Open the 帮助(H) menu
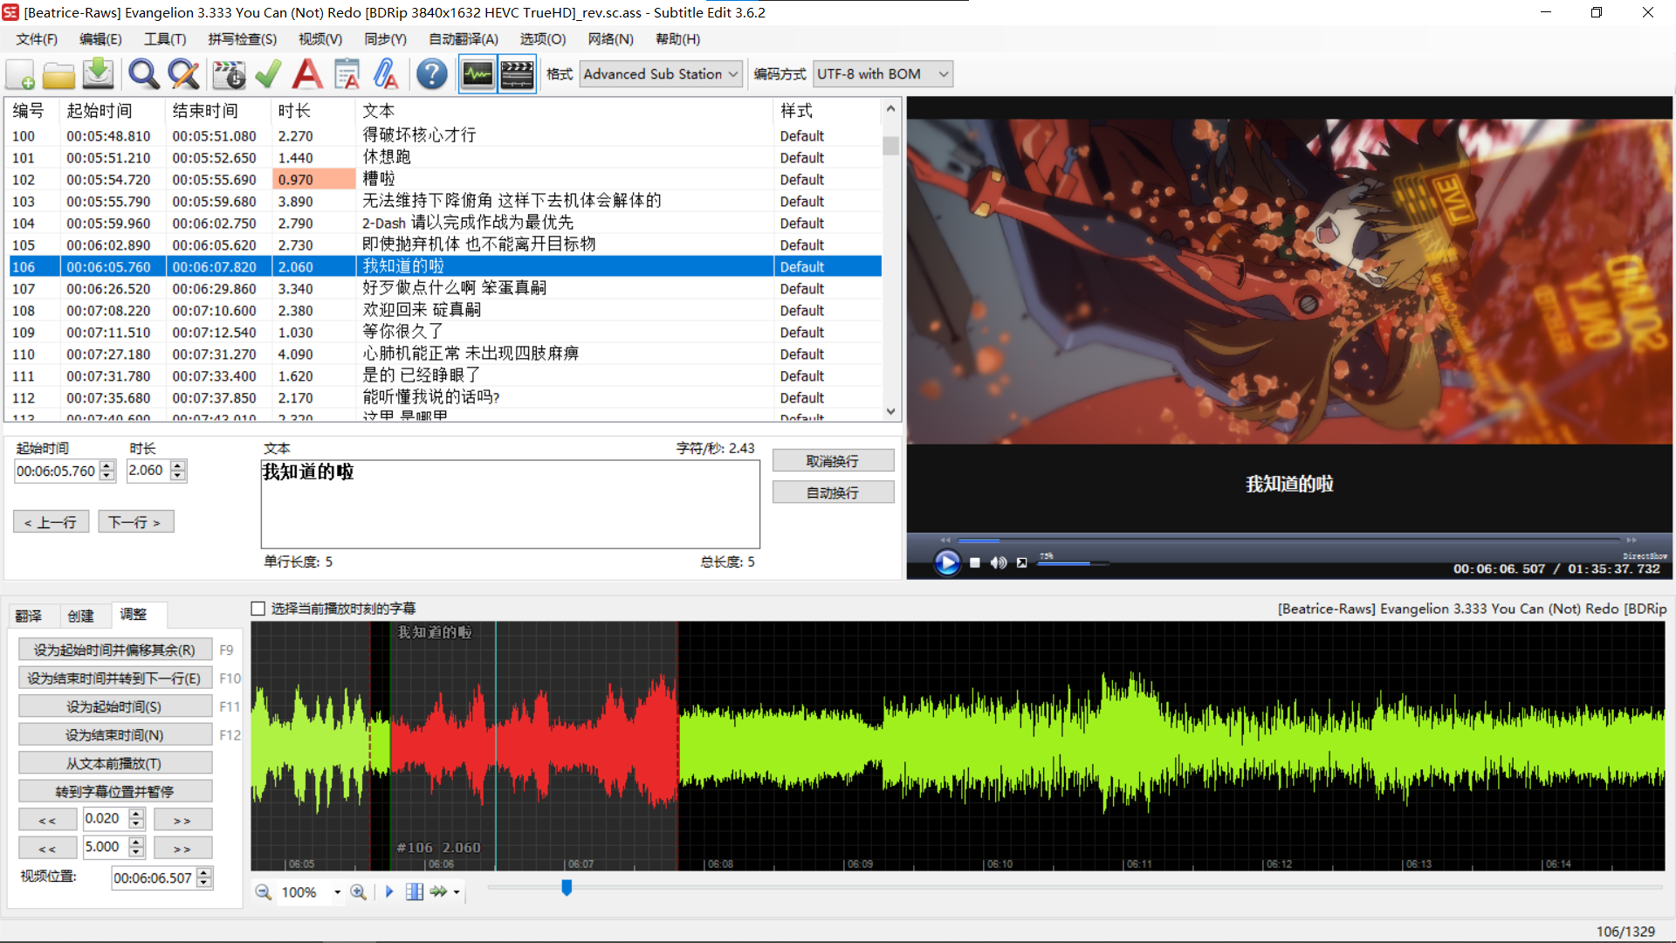This screenshot has height=943, width=1676. 677,39
